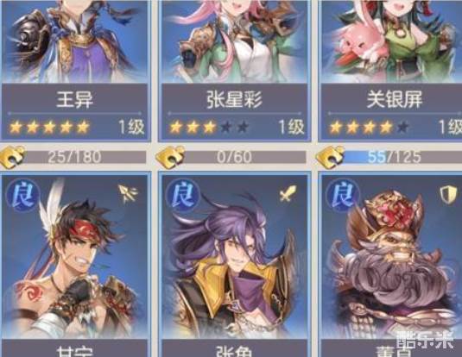This screenshot has height=357, width=462.
Task: Click the 55/125 shard progress bar
Action: pyautogui.click(x=396, y=157)
